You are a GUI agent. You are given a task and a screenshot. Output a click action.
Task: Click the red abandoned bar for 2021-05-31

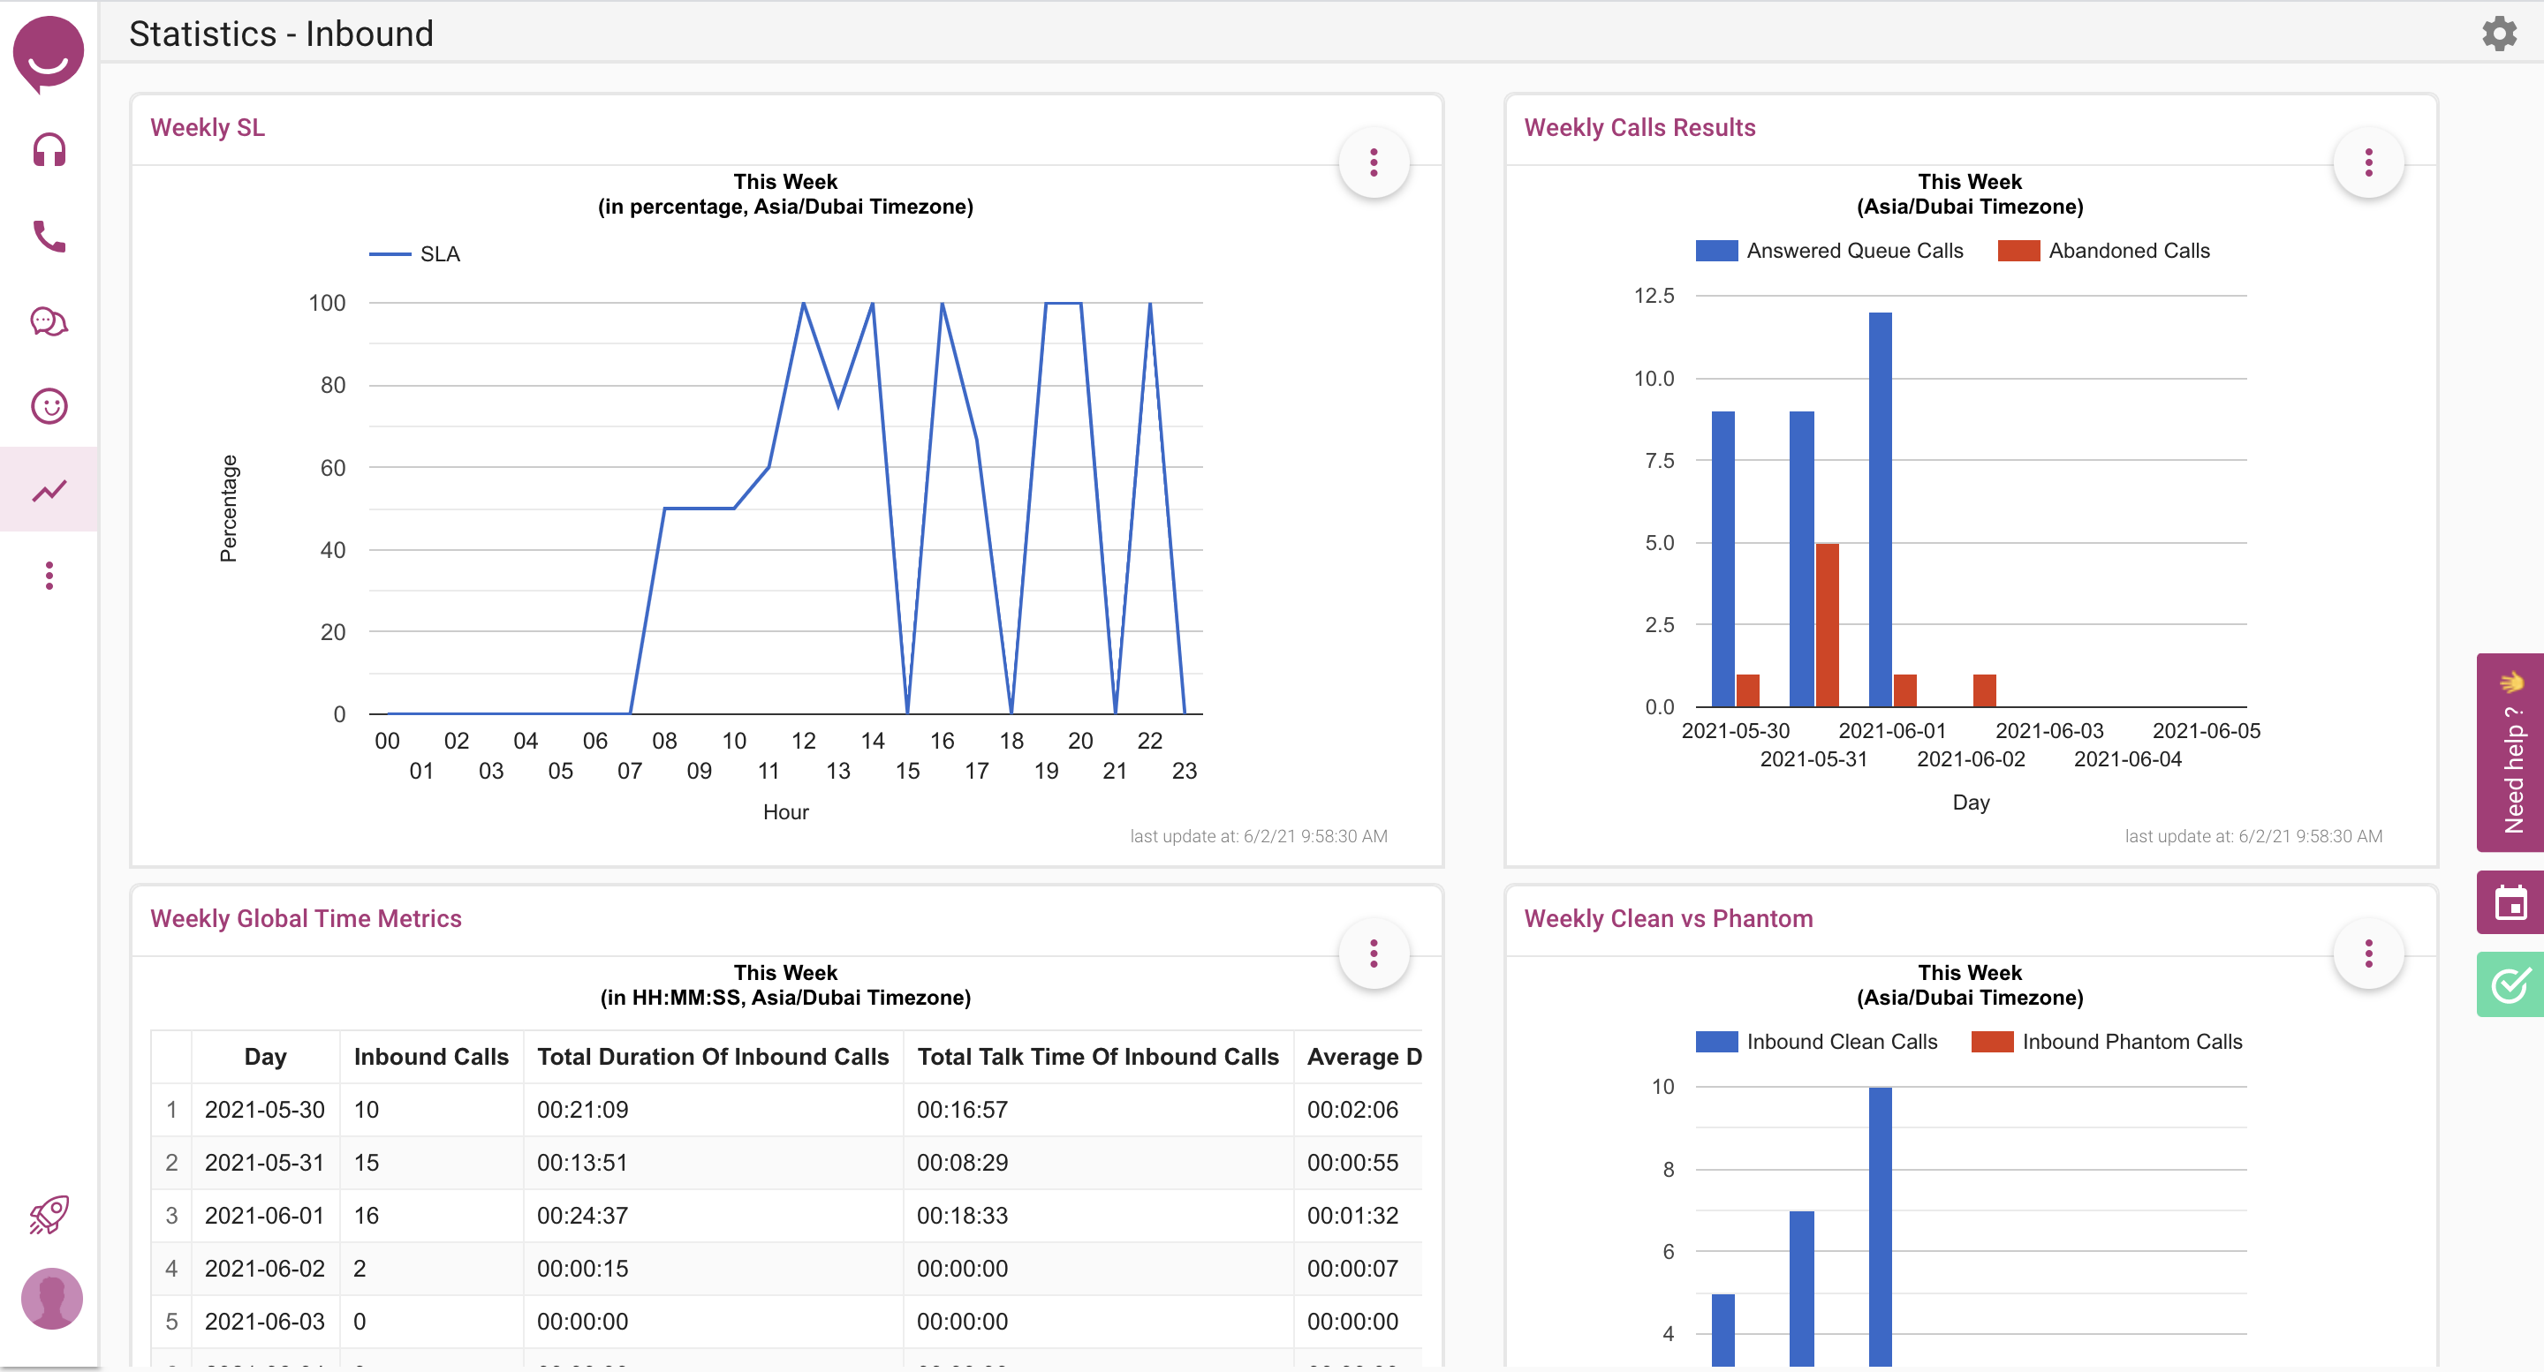1827,625
